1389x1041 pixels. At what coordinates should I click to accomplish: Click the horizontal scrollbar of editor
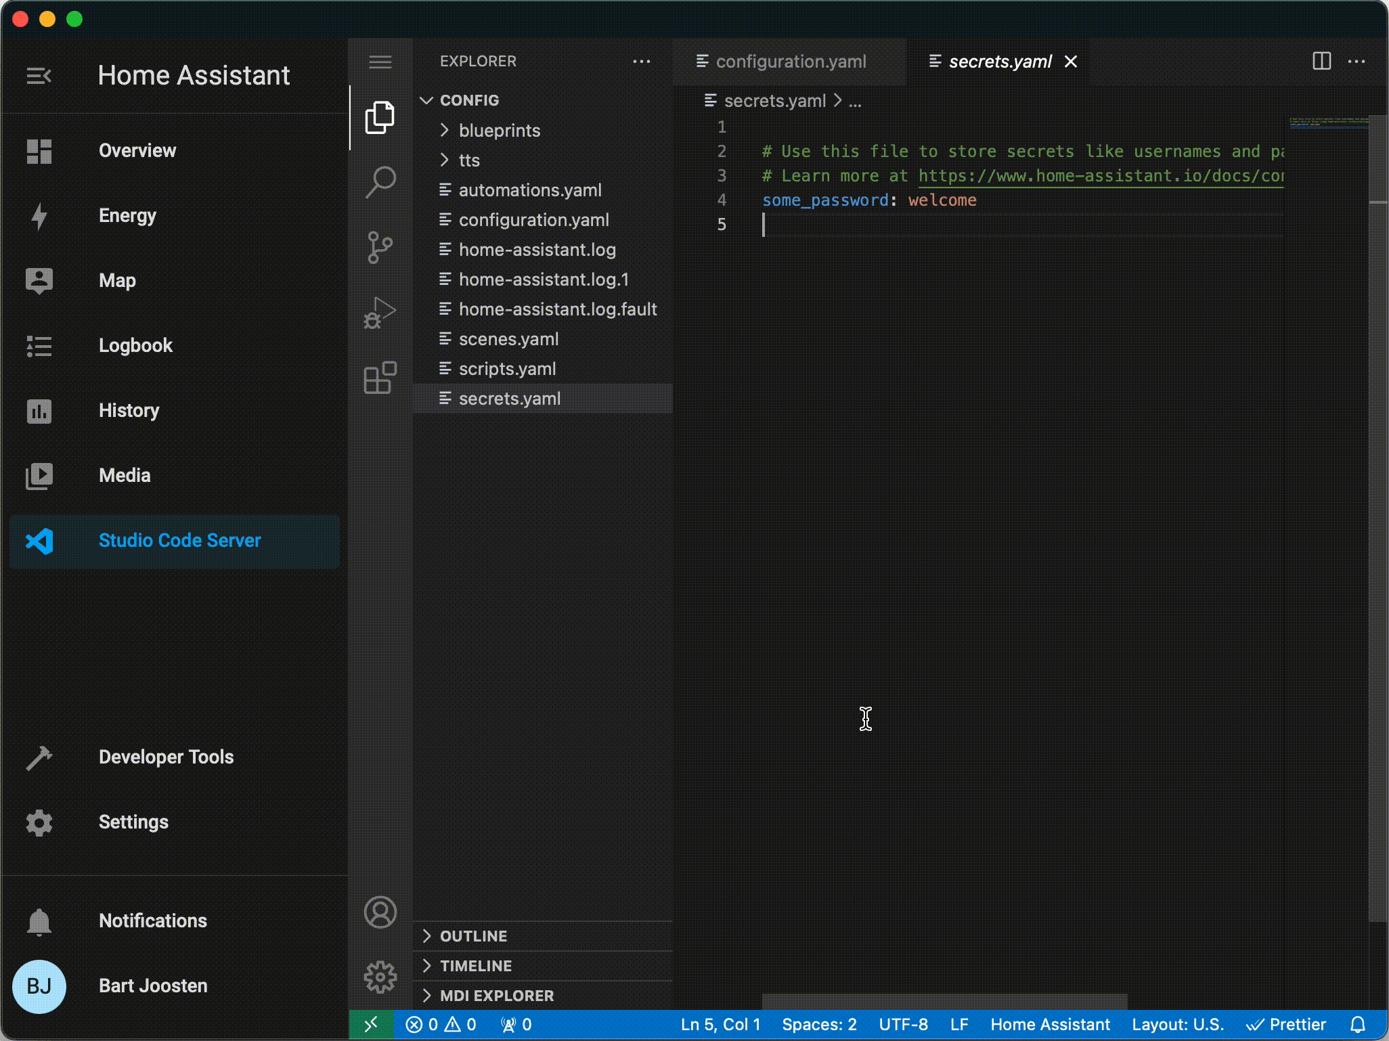tap(945, 1002)
